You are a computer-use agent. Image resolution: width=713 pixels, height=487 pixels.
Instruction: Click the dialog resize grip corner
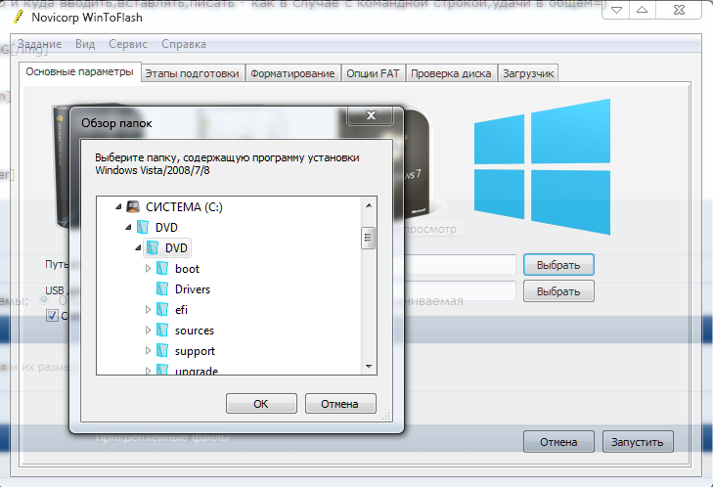386,416
